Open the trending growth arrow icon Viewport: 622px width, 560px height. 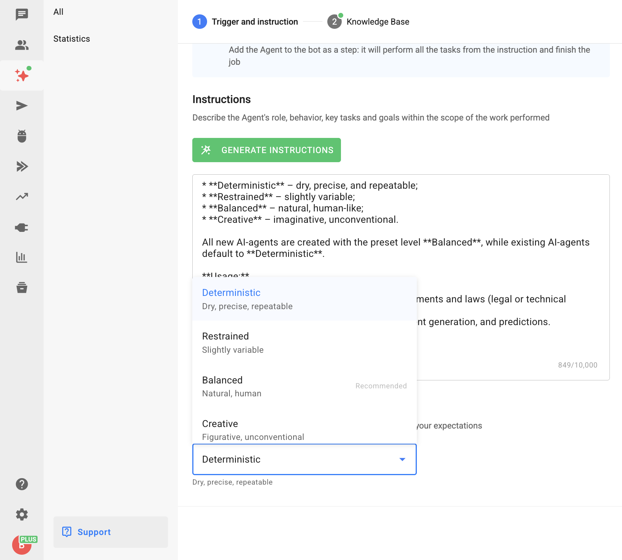click(x=22, y=197)
